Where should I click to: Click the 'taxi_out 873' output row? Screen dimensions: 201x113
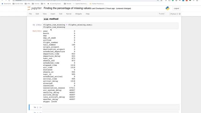click(59, 58)
